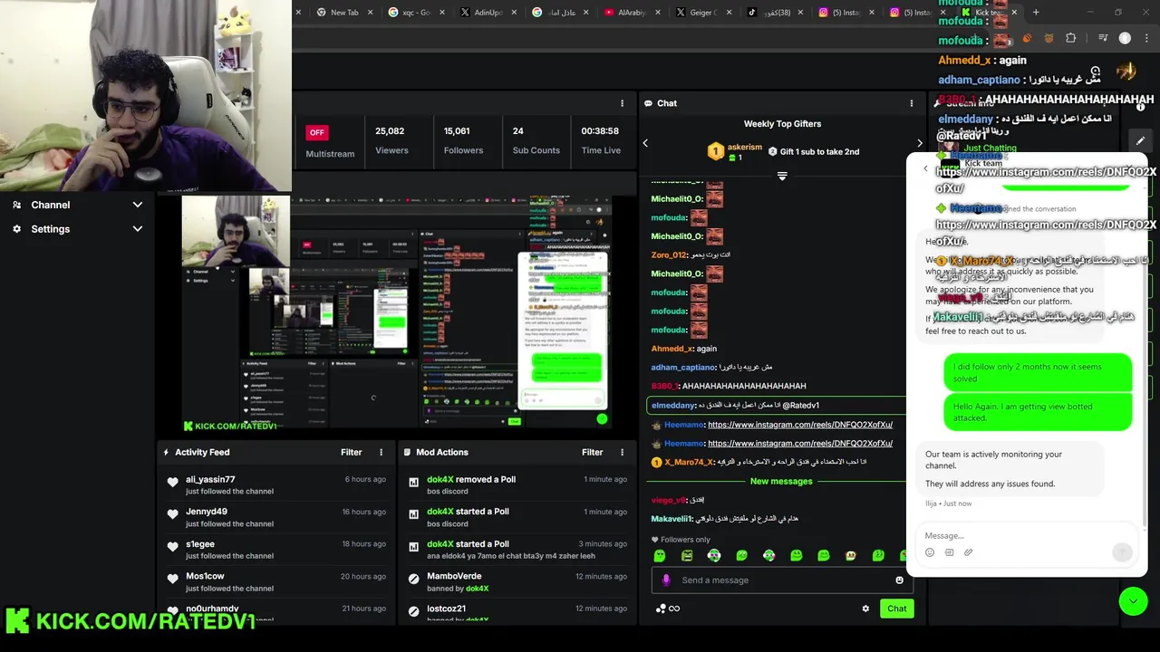Click the pencil edit stream info icon
Viewport: 1160px width, 652px height.
[1140, 140]
